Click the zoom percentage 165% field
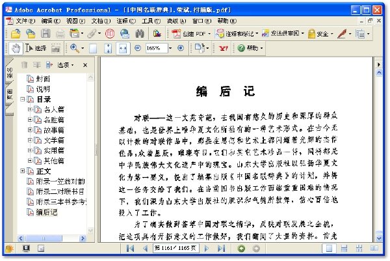The height and width of the screenshot is (261, 390). [157, 48]
